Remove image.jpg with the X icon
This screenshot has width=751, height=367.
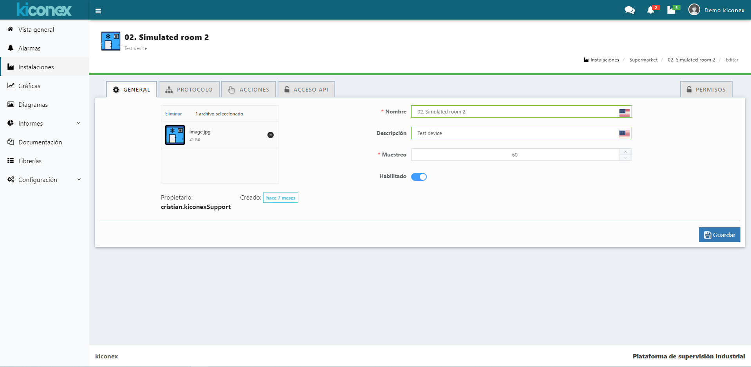pos(271,135)
